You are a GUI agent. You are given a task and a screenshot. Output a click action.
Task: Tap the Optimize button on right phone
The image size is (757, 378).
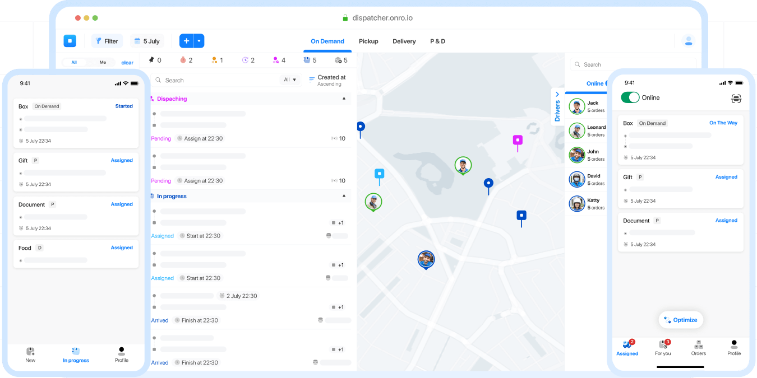coord(681,320)
